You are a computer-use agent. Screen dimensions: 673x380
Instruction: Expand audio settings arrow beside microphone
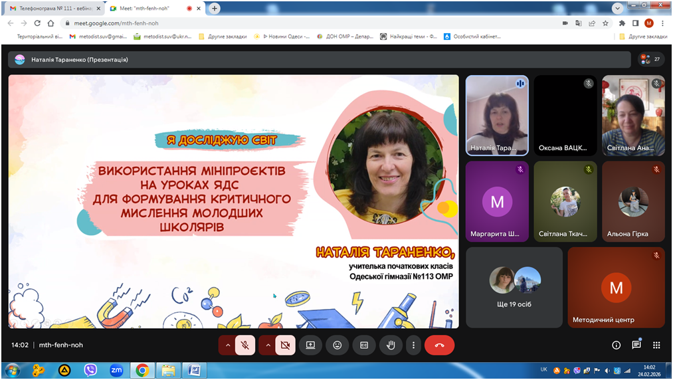(x=227, y=345)
